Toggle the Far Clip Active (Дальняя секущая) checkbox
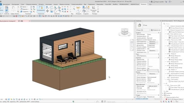This screenshot has width=184, height=103. 148,65
